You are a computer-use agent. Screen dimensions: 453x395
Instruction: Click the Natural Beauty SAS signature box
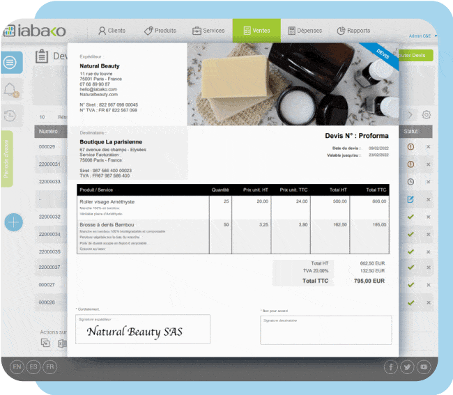[143, 329]
